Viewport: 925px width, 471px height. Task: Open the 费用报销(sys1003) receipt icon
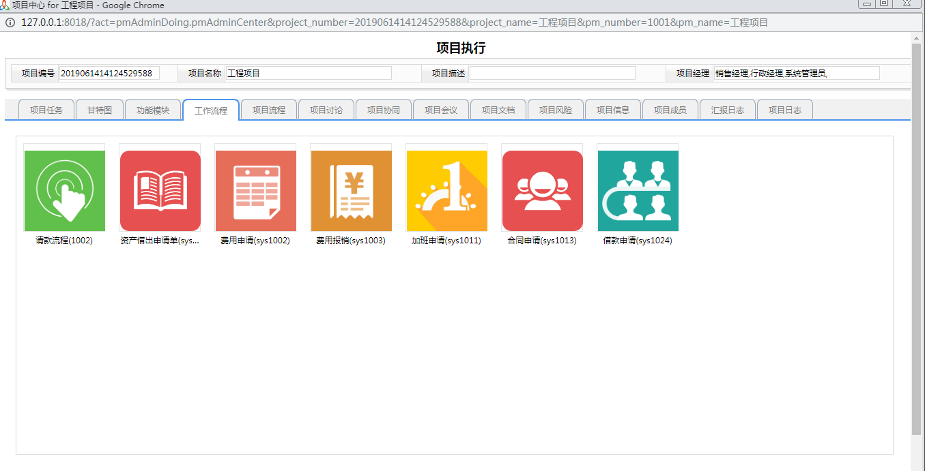[x=351, y=191]
